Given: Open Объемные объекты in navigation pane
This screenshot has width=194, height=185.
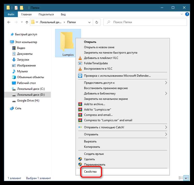Looking at the screenshot, I should 31,77.
